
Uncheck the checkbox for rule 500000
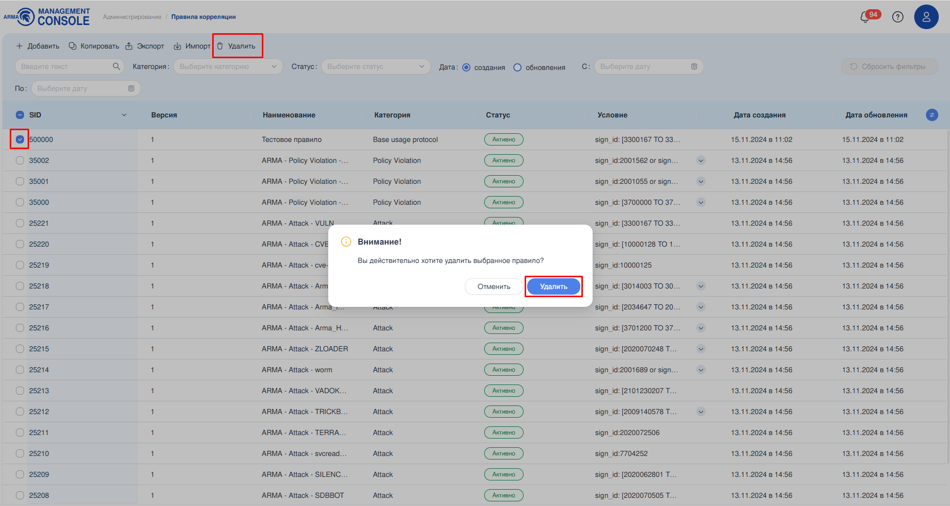(x=20, y=139)
